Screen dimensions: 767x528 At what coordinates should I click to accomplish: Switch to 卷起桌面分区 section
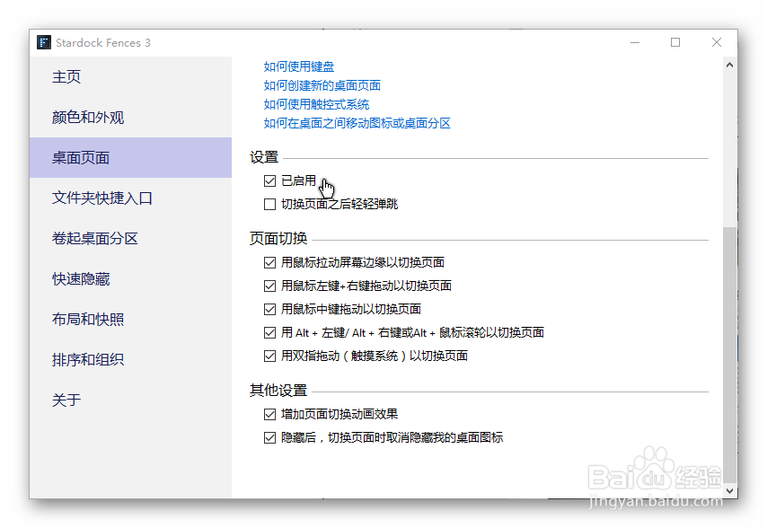(130, 239)
